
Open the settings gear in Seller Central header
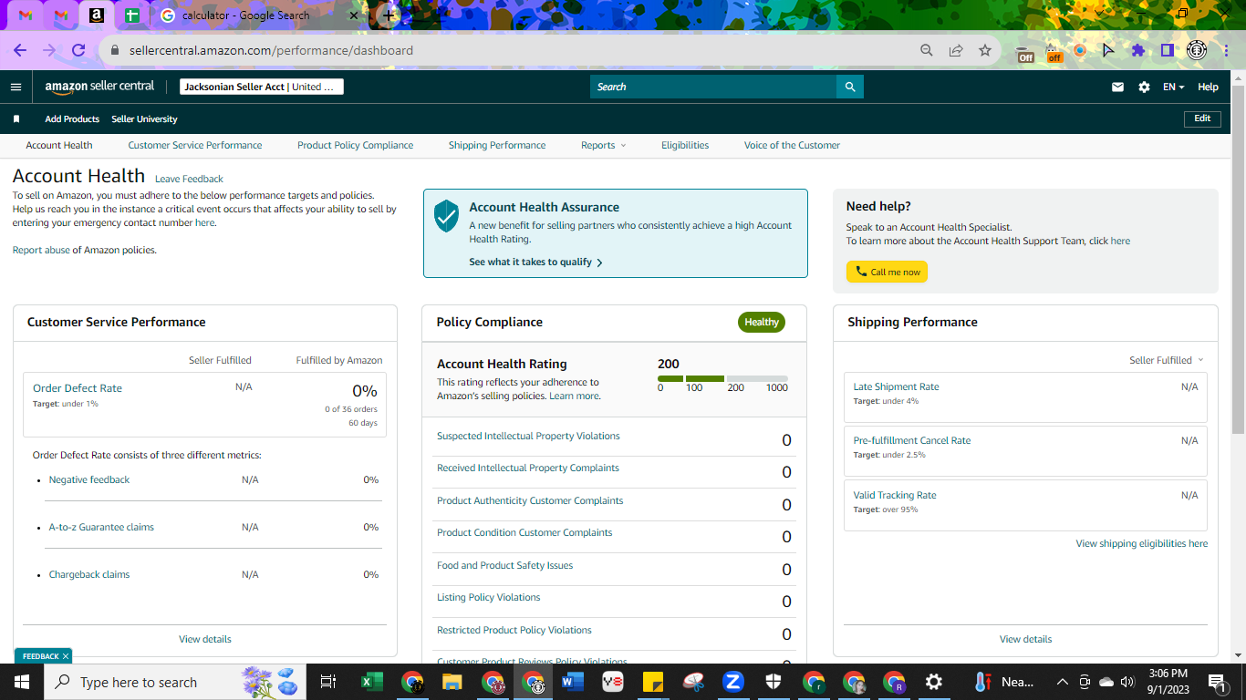click(x=1144, y=87)
